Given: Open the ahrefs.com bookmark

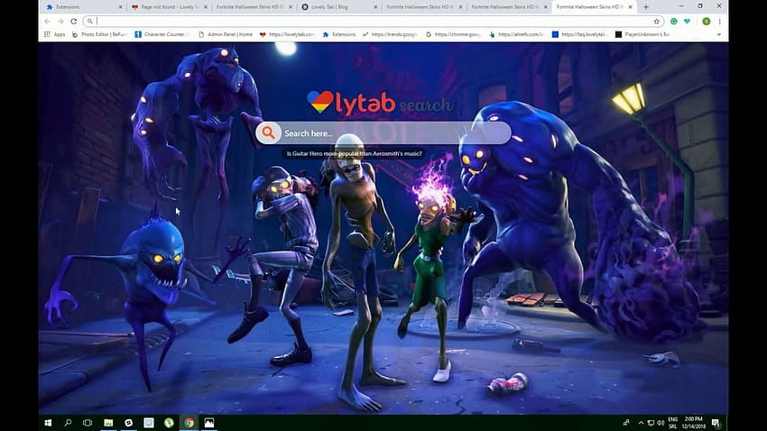Looking at the screenshot, I should pos(516,34).
